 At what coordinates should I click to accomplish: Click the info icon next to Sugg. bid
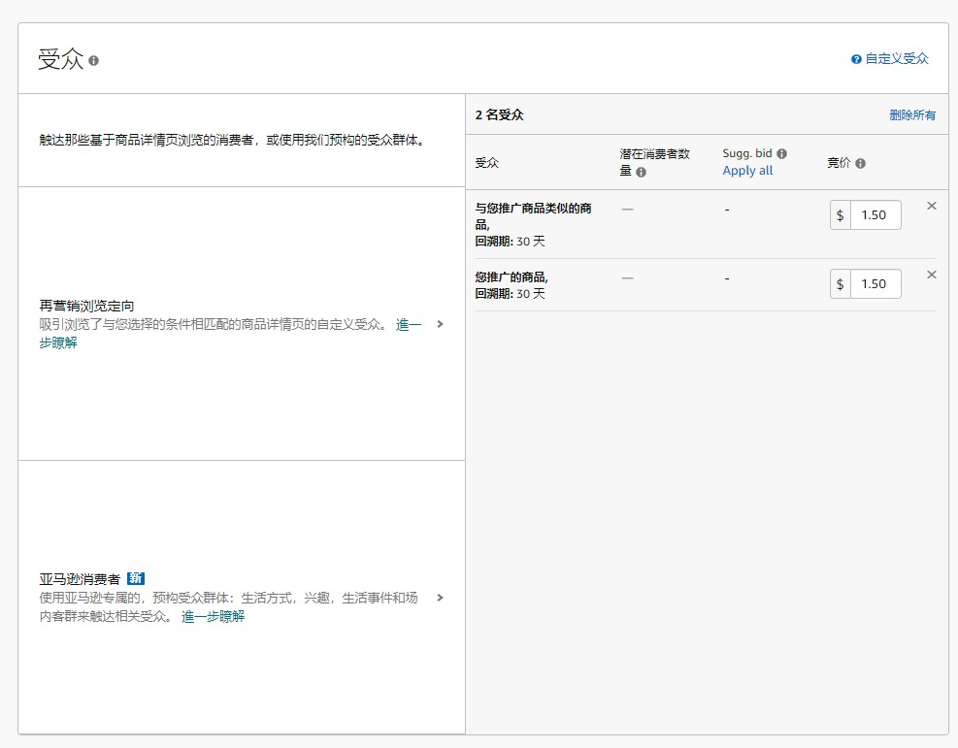tap(781, 151)
